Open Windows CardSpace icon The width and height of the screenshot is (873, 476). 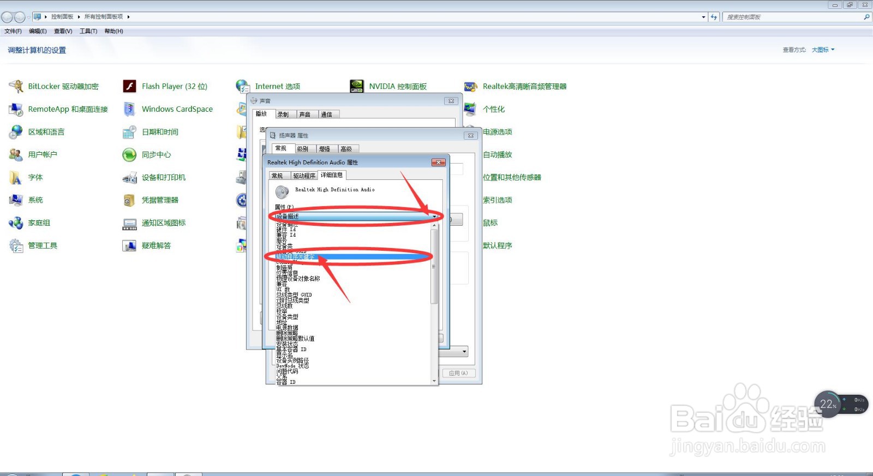[130, 109]
